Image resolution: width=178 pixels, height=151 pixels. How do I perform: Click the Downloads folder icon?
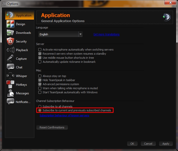tap(10, 33)
